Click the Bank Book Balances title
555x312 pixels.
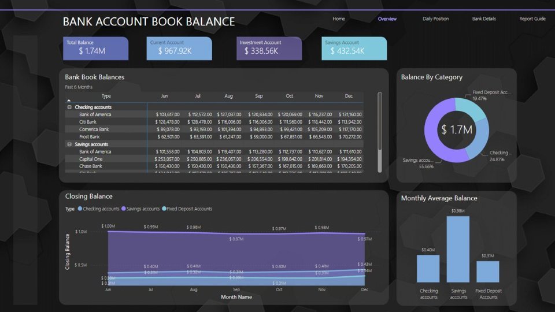pos(94,77)
